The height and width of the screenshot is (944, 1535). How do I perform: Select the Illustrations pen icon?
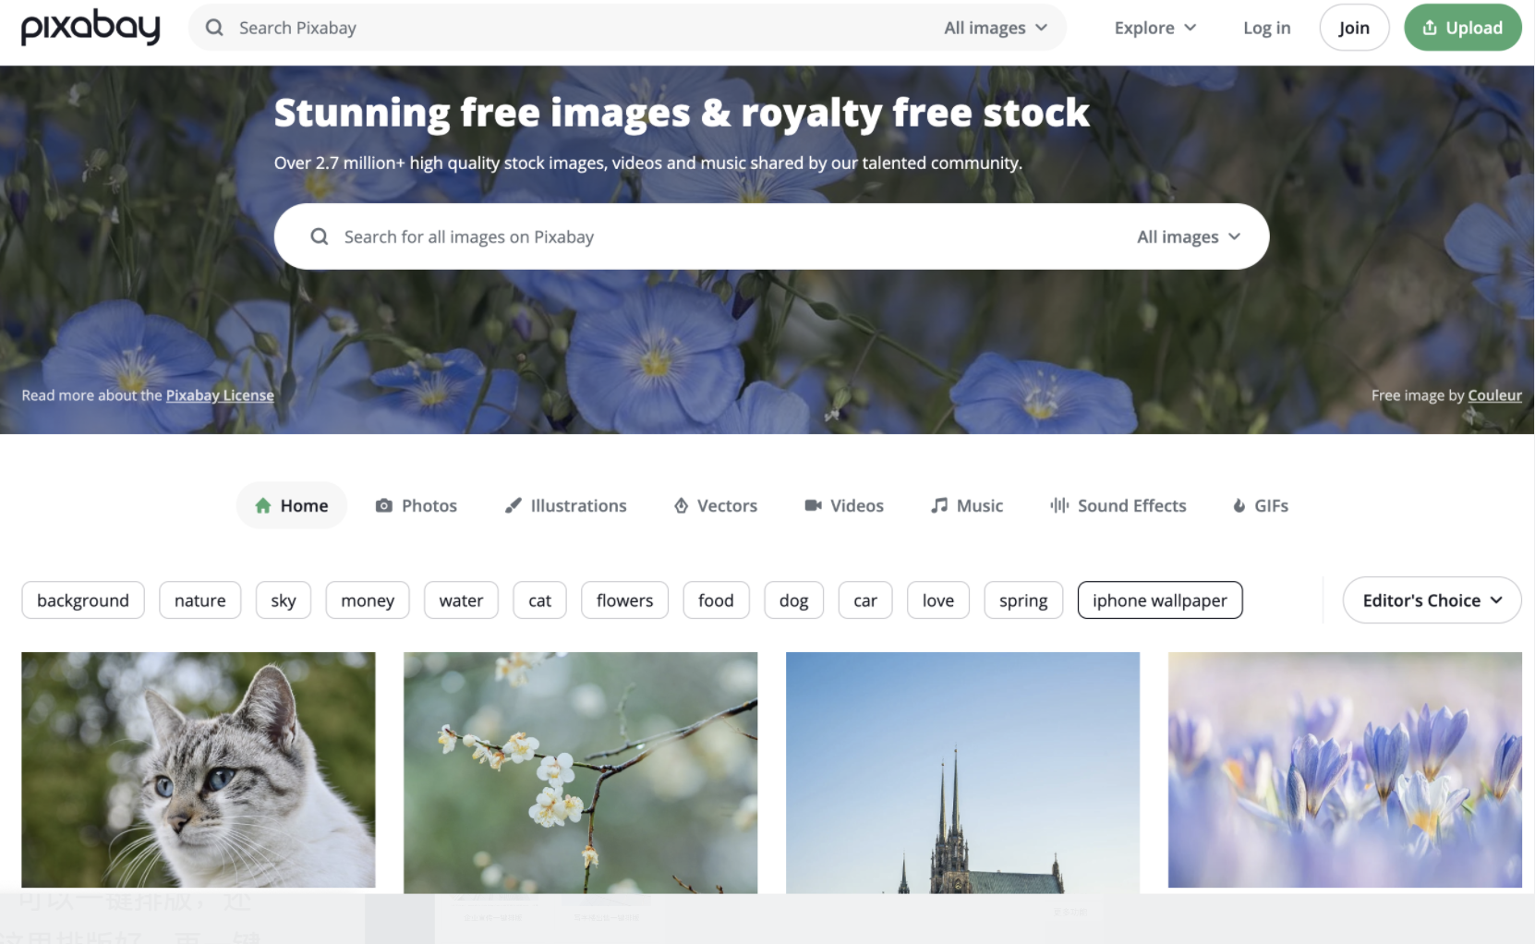click(x=514, y=505)
